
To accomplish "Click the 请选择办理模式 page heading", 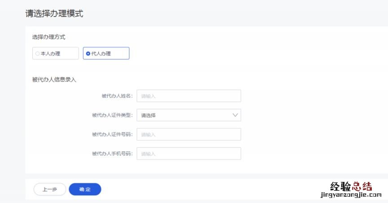I will pyautogui.click(x=54, y=13).
